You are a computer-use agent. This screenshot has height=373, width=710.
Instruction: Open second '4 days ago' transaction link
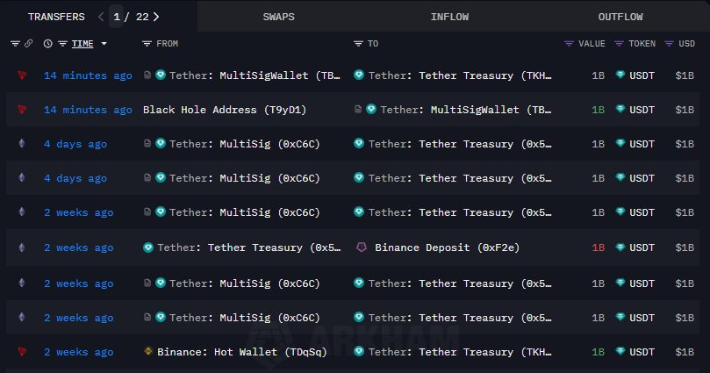pos(75,178)
